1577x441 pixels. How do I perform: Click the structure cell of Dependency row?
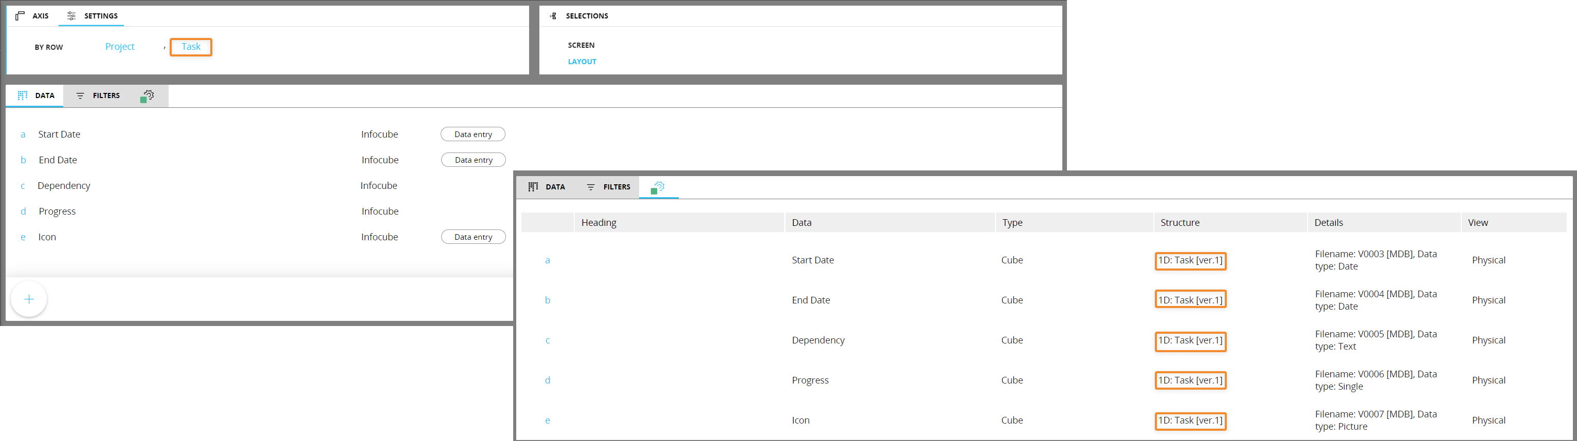click(x=1190, y=341)
